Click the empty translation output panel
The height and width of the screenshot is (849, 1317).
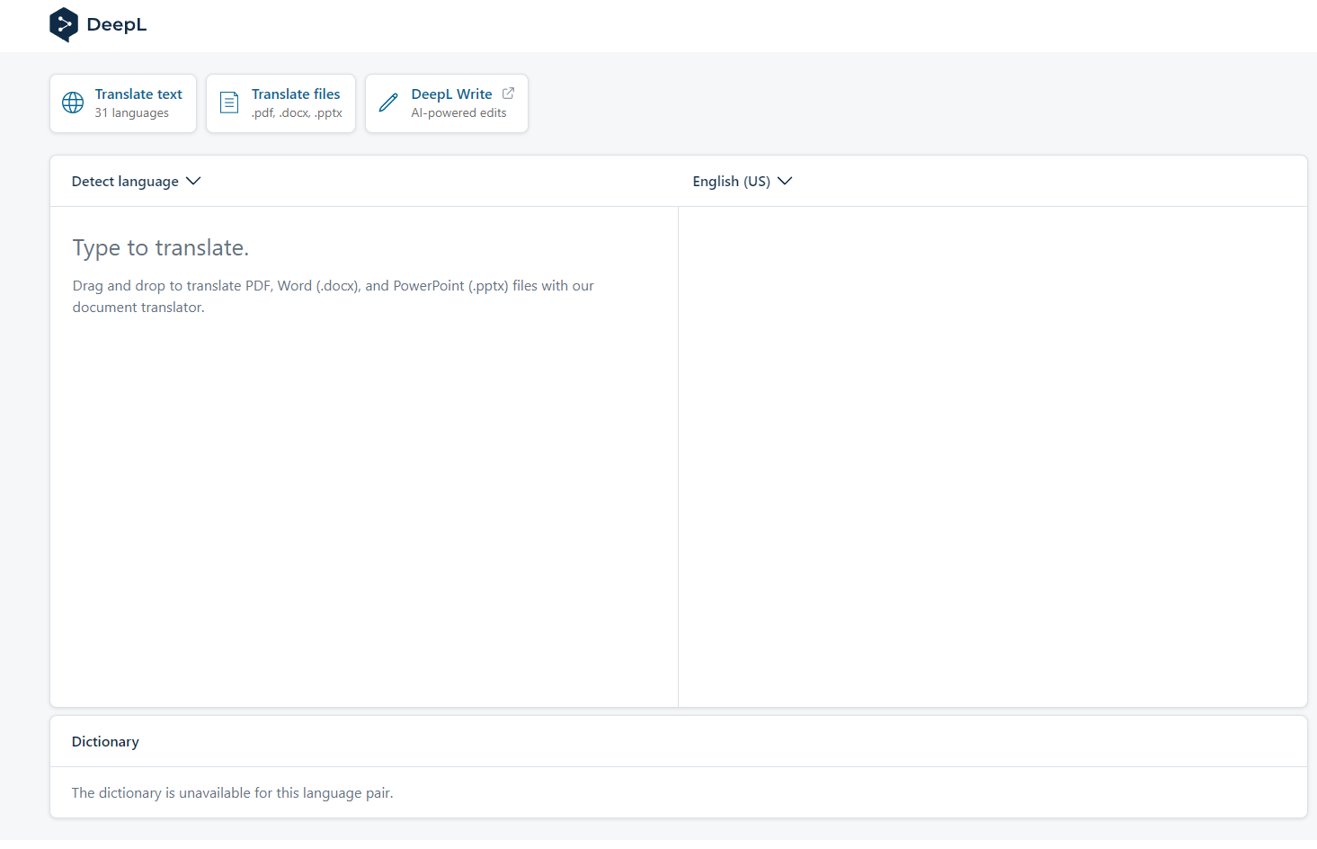pyautogui.click(x=992, y=457)
